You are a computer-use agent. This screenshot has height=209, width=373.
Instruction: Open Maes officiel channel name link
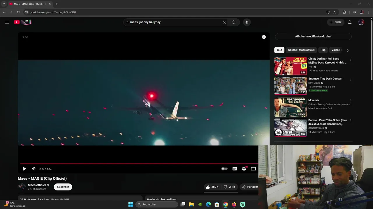(x=37, y=185)
